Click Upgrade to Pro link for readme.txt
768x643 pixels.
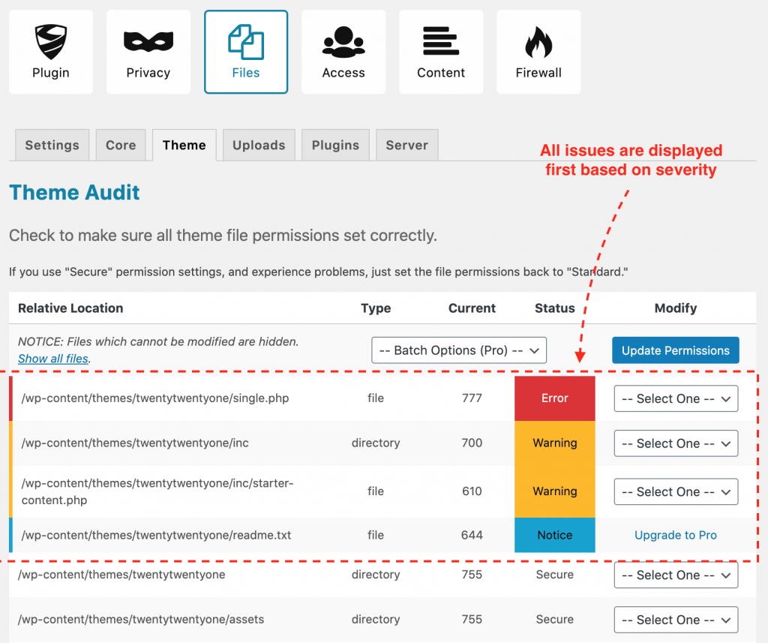[676, 535]
